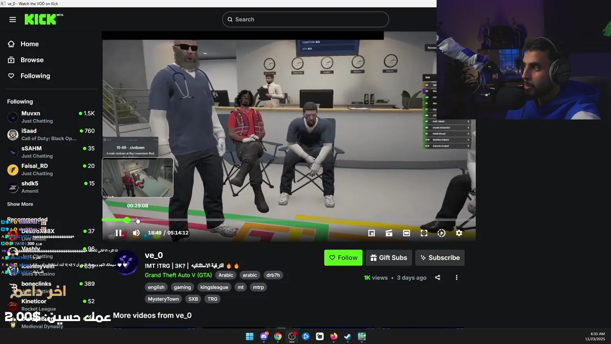Open Discord from taskbar
Viewport: 611px width, 344px height.
(x=264, y=336)
